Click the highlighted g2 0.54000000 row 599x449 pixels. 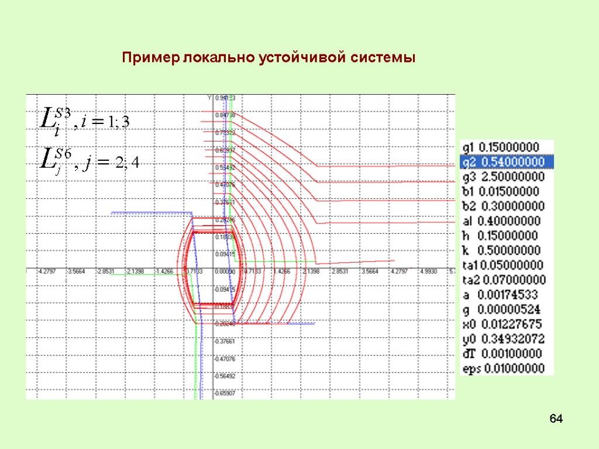pos(504,161)
